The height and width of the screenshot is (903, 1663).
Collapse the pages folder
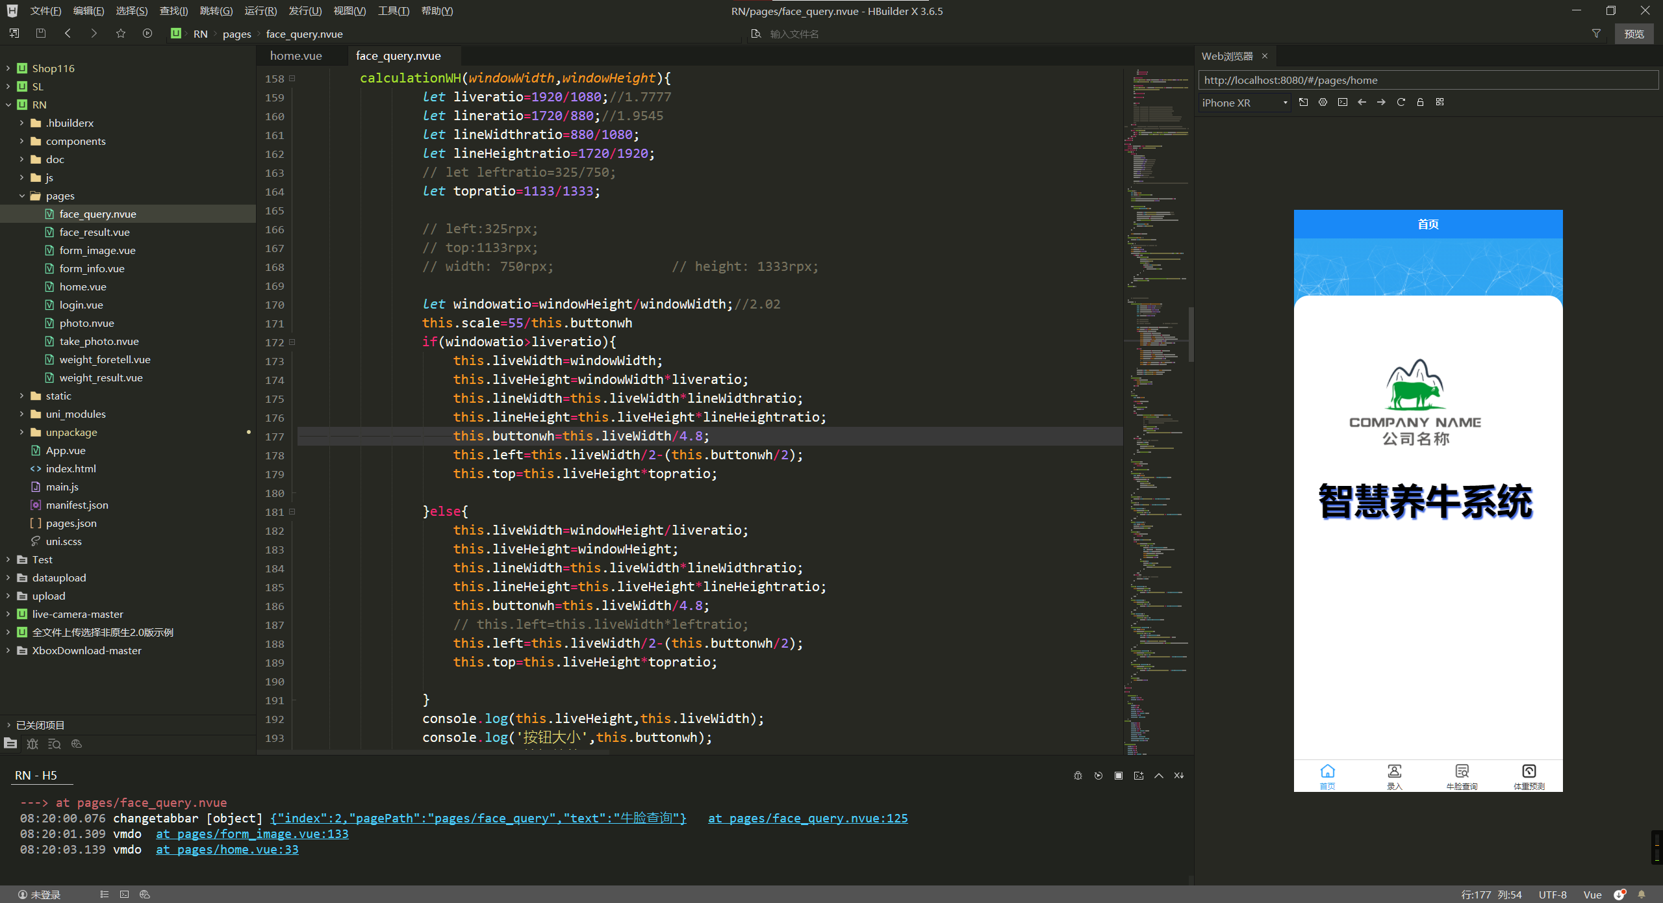coord(21,196)
